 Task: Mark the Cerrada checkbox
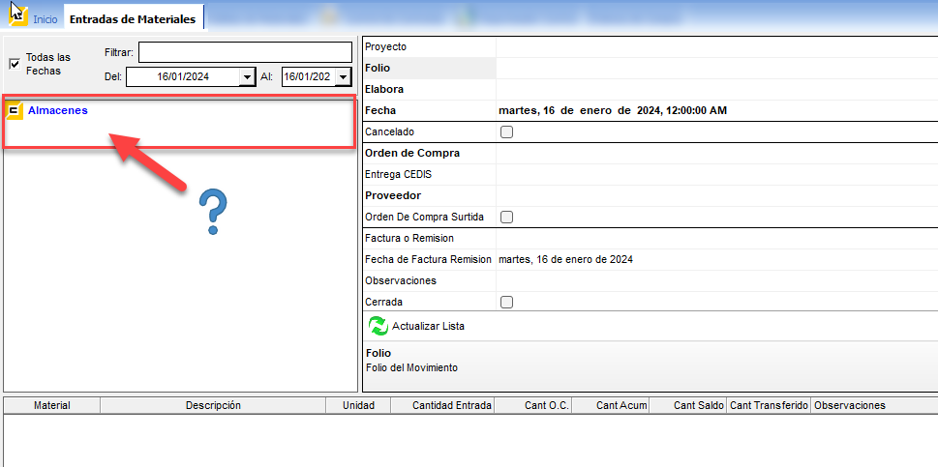click(x=506, y=302)
